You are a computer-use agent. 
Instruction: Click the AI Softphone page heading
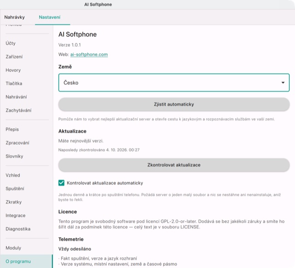77,35
